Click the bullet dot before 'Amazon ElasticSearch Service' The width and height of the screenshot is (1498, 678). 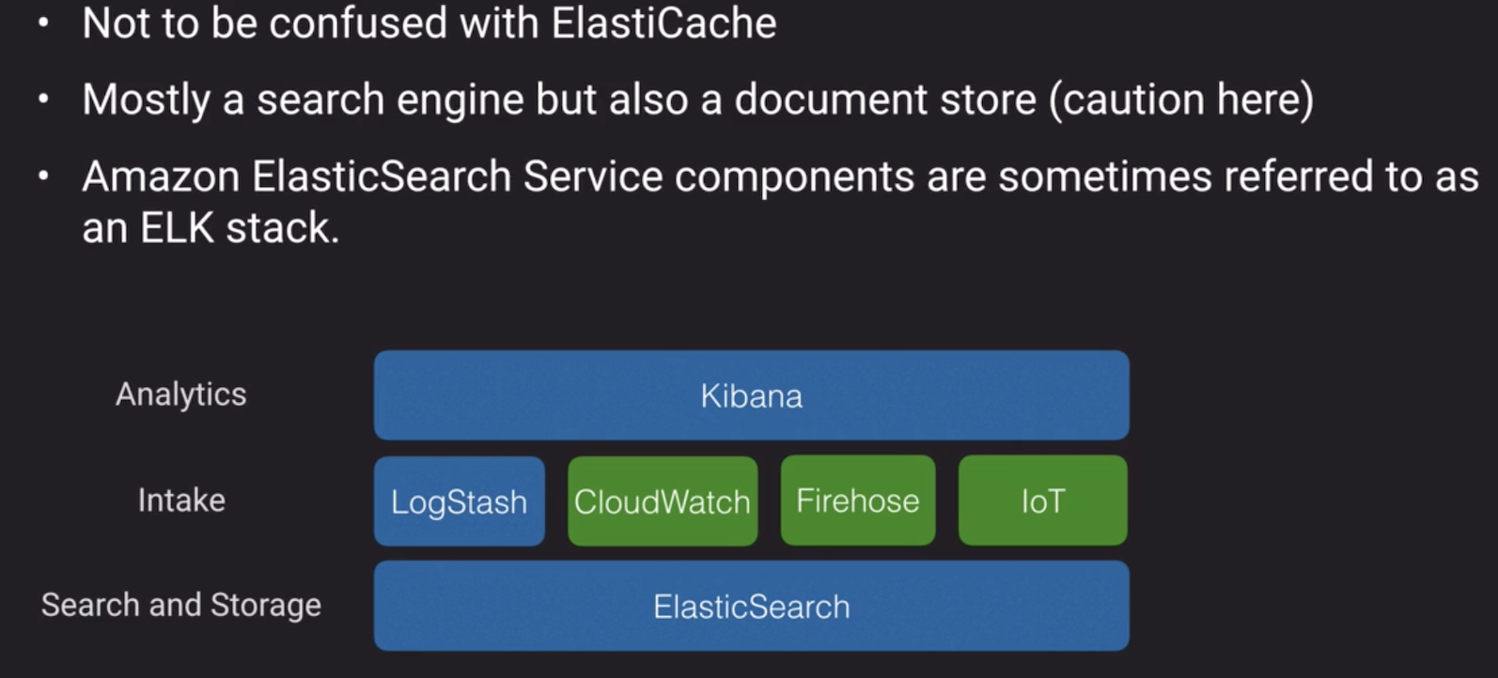[x=43, y=177]
